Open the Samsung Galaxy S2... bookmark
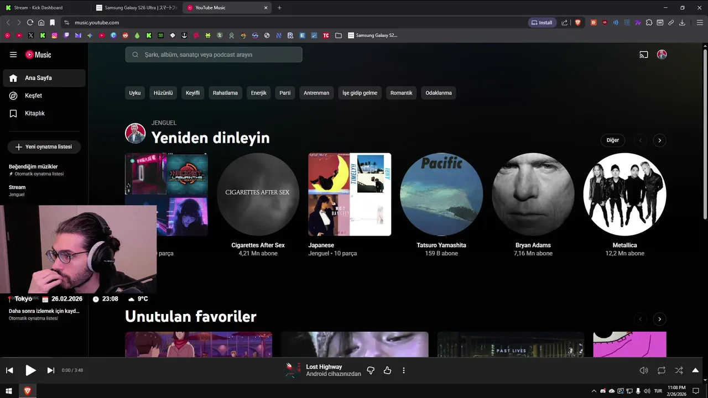The width and height of the screenshot is (708, 398). coord(373,35)
